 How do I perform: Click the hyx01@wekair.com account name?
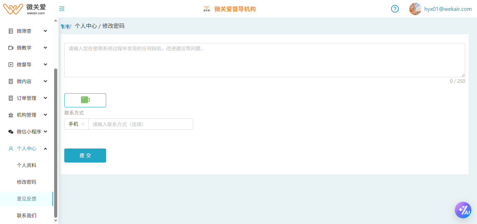pyautogui.click(x=448, y=9)
